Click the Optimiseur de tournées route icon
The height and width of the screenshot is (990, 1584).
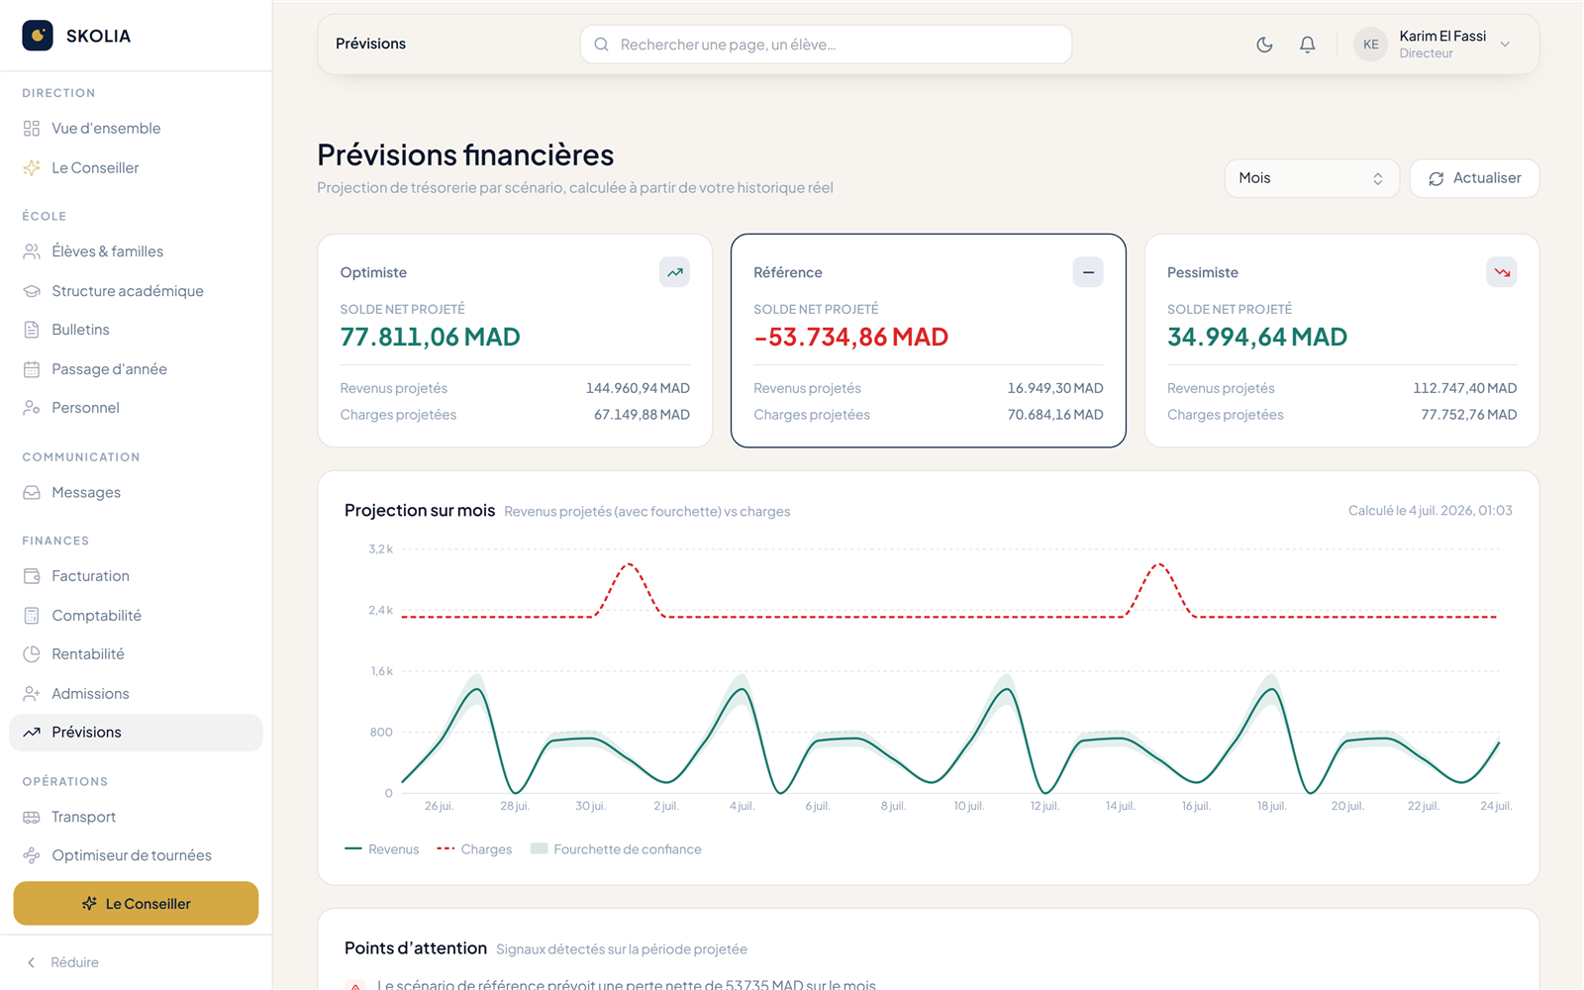tap(32, 855)
